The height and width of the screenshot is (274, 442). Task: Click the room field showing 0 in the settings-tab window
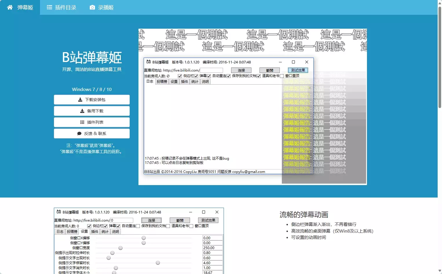[122, 220]
